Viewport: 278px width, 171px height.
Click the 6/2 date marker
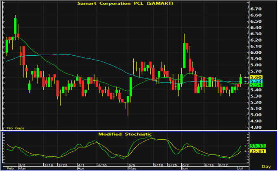pyautogui.click(x=186, y=165)
